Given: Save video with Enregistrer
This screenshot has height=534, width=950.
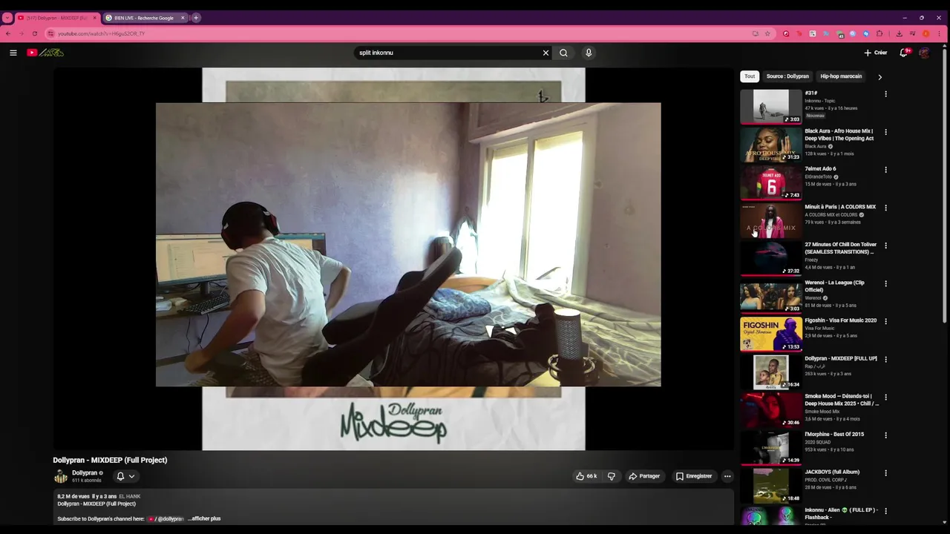Looking at the screenshot, I should [x=694, y=476].
